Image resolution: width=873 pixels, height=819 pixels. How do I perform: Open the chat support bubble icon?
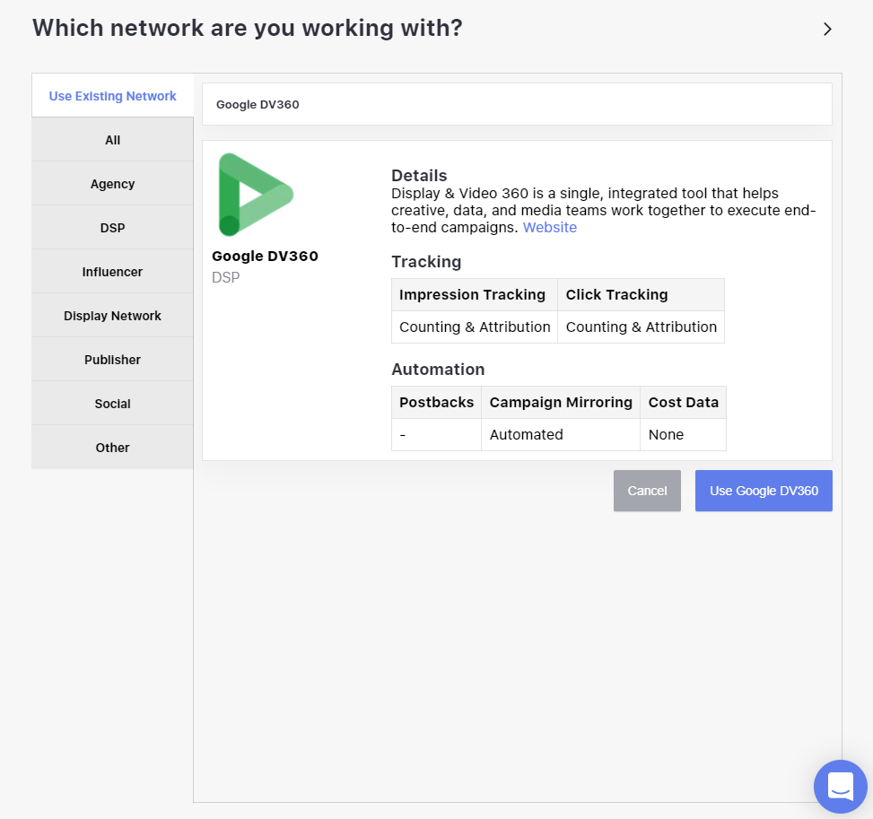tap(840, 786)
